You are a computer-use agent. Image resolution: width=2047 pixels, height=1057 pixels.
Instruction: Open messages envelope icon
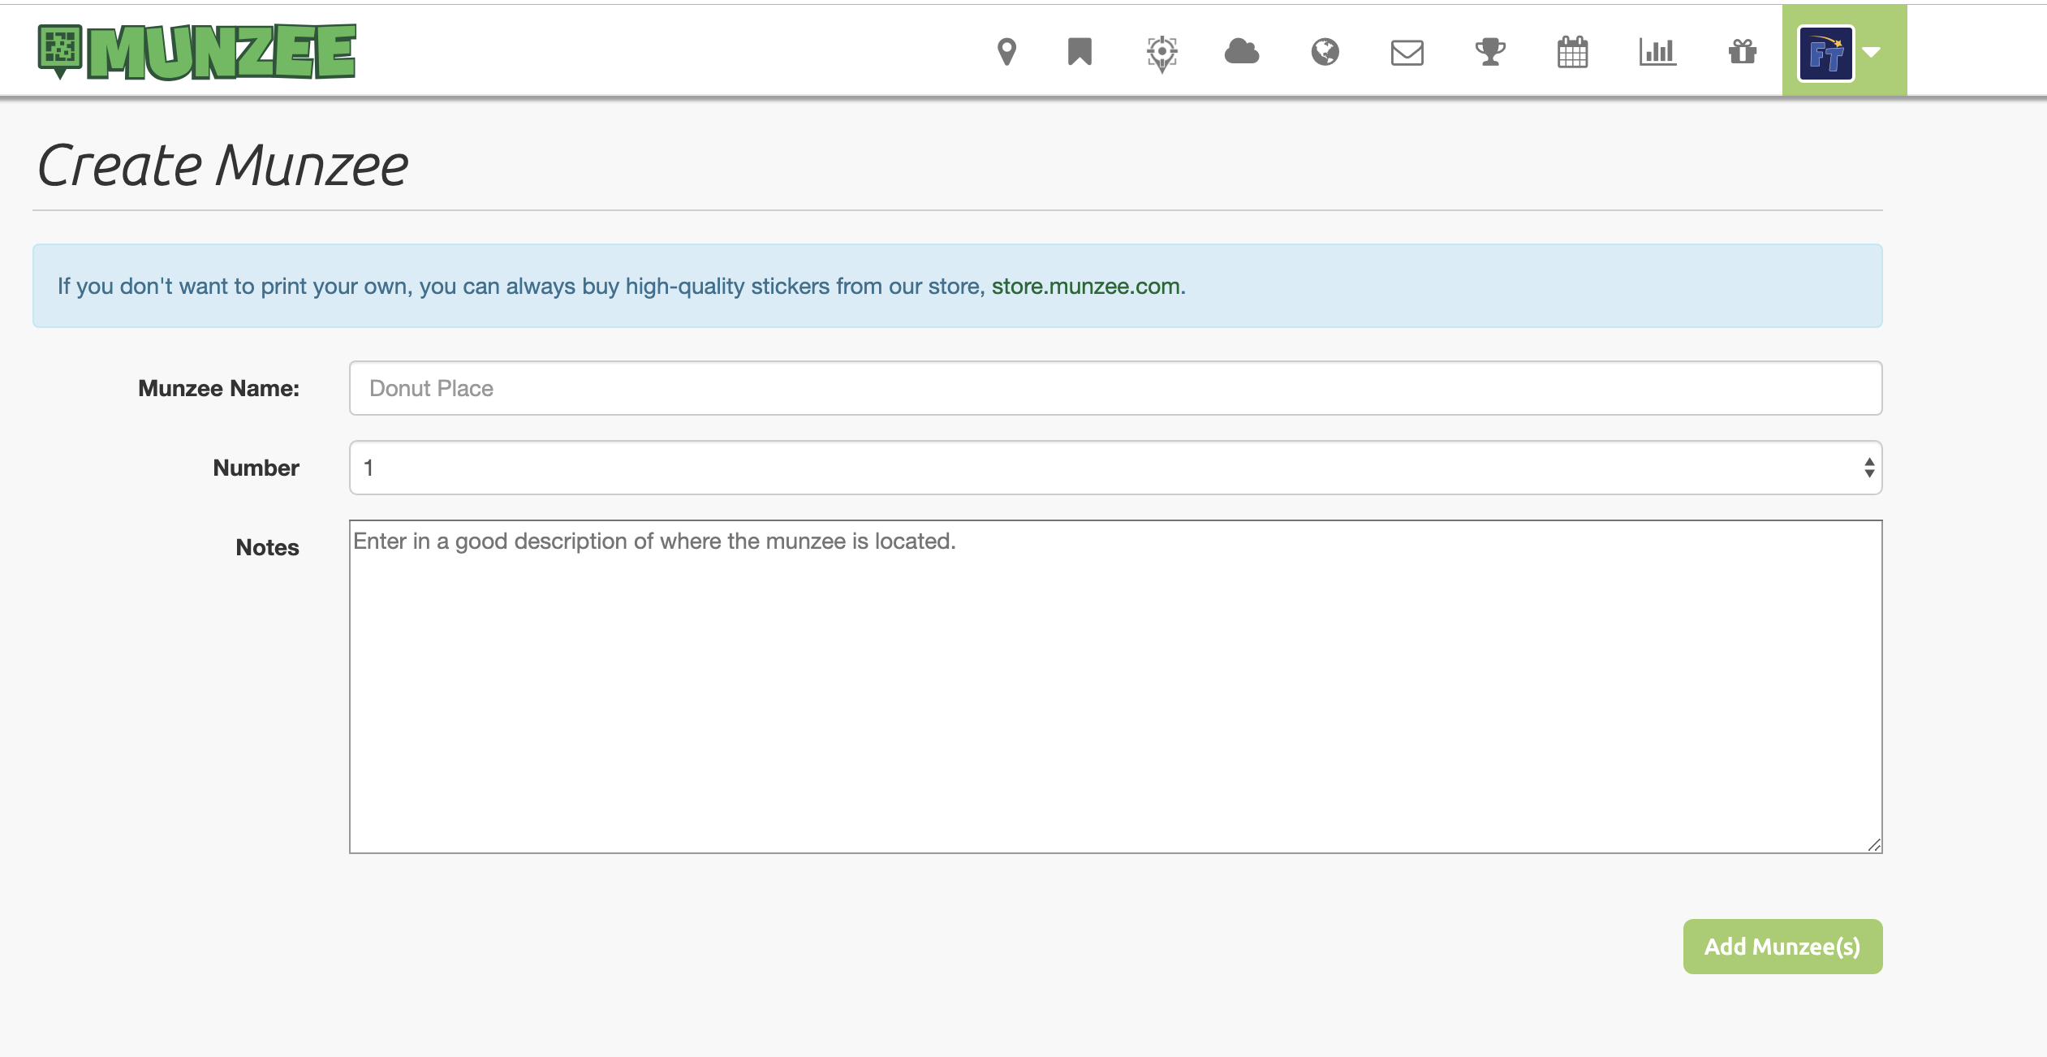1407,53
